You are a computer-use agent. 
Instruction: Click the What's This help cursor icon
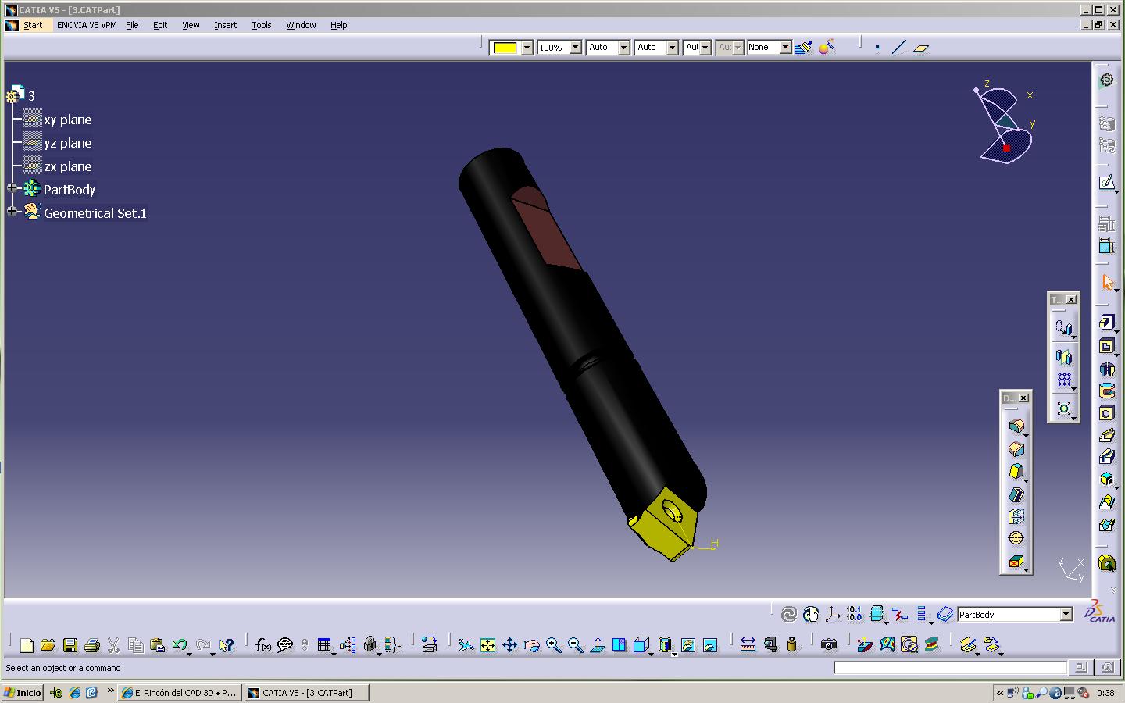point(226,645)
